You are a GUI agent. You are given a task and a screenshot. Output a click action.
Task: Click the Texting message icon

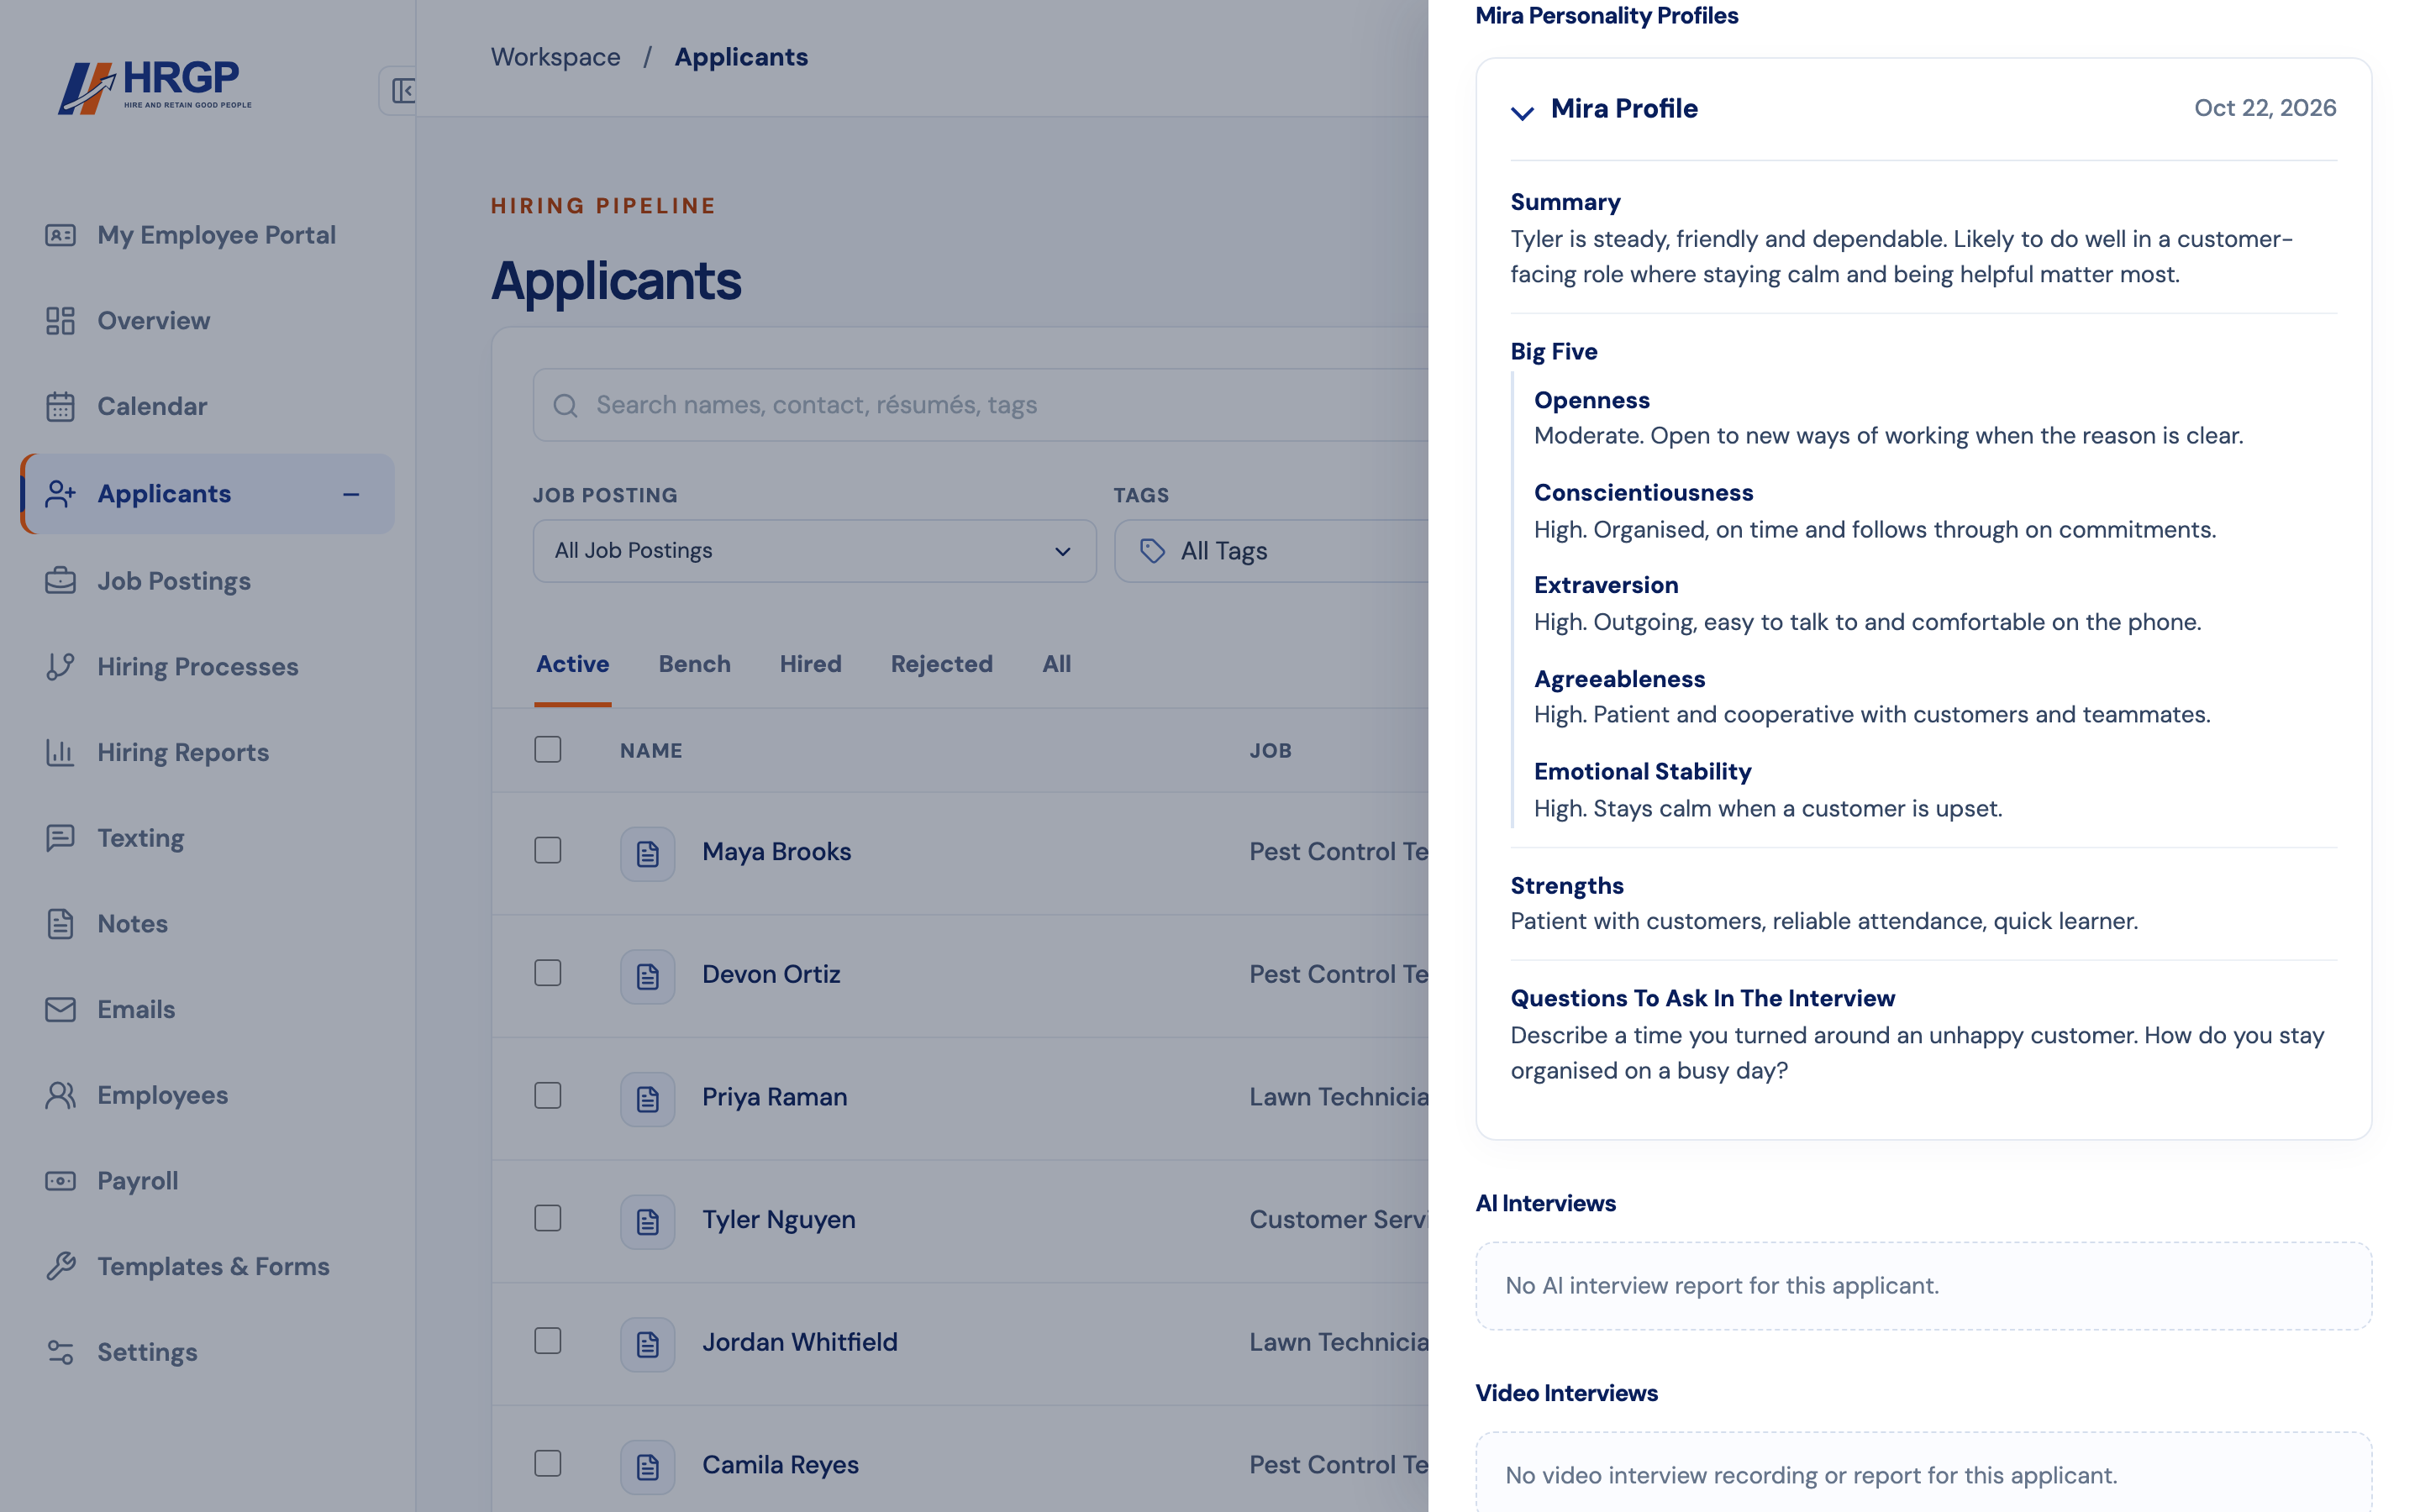pyautogui.click(x=60, y=838)
